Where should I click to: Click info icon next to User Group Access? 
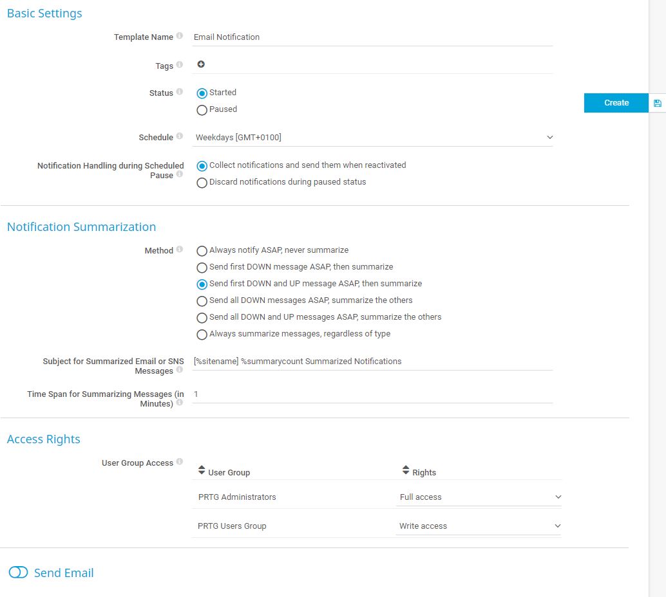point(180,462)
